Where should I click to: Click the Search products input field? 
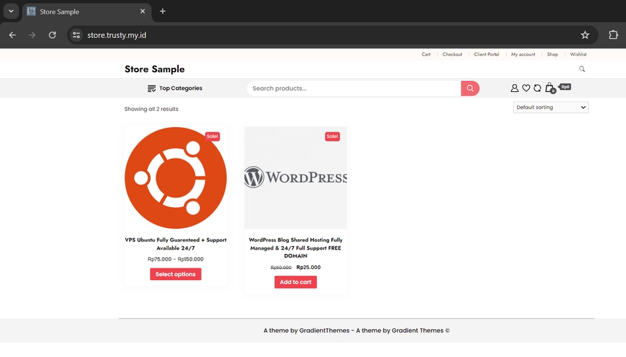pos(353,88)
